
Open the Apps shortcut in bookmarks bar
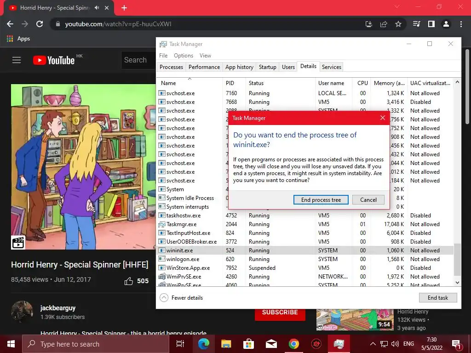click(x=18, y=39)
